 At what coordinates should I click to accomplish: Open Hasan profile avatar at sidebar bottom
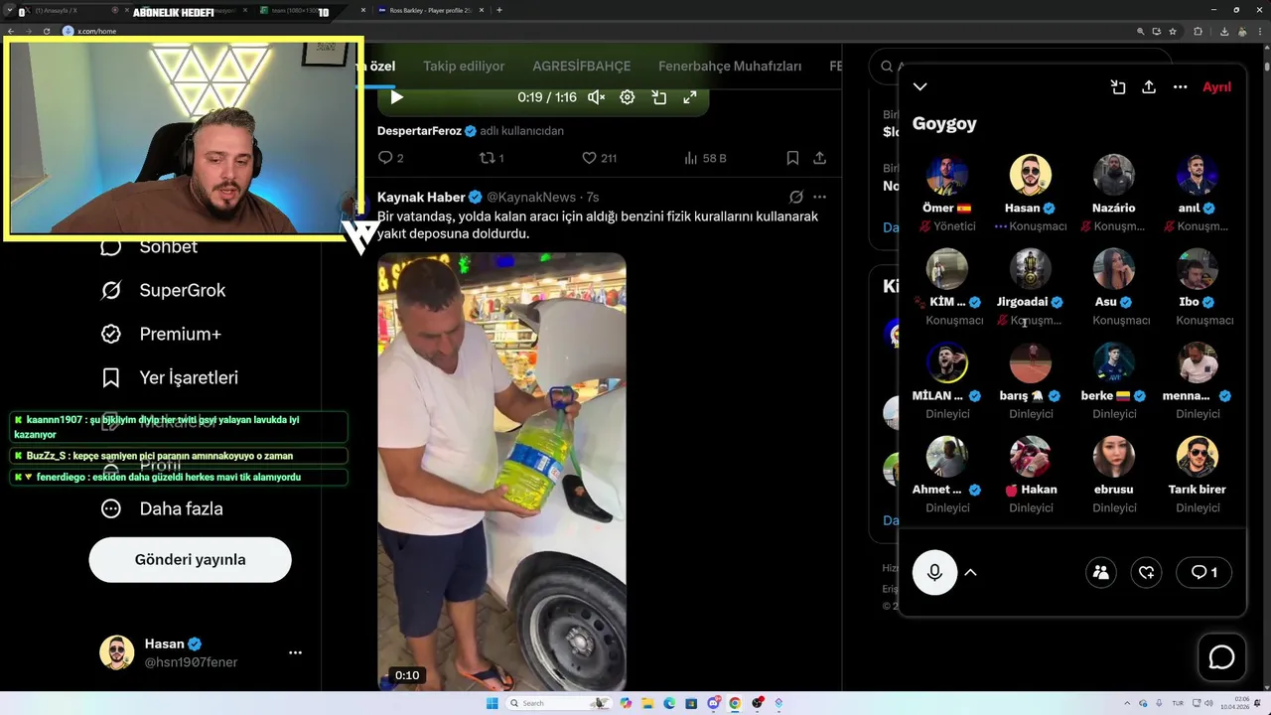pyautogui.click(x=116, y=652)
